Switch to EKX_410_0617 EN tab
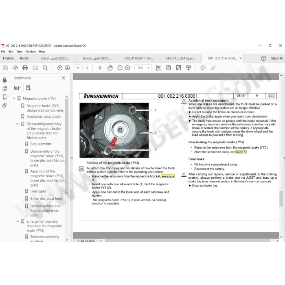 click(x=139, y=58)
